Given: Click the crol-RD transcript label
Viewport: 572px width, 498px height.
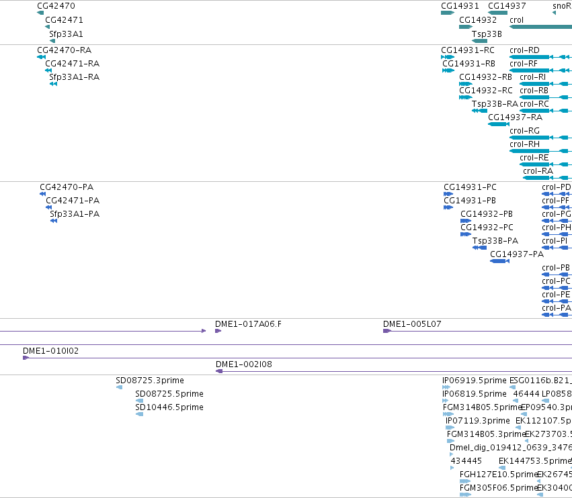Looking at the screenshot, I should click(524, 50).
